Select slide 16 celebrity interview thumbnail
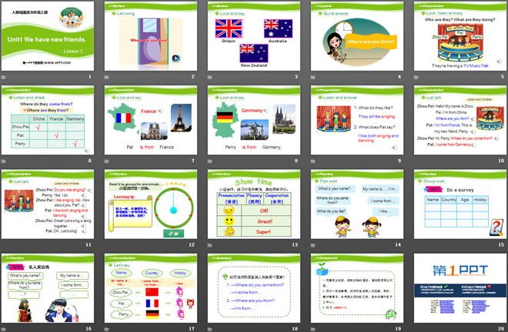The height and width of the screenshot is (332, 508). click(48, 288)
